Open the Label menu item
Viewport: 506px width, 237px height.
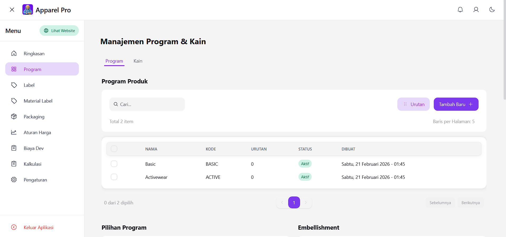42,85
